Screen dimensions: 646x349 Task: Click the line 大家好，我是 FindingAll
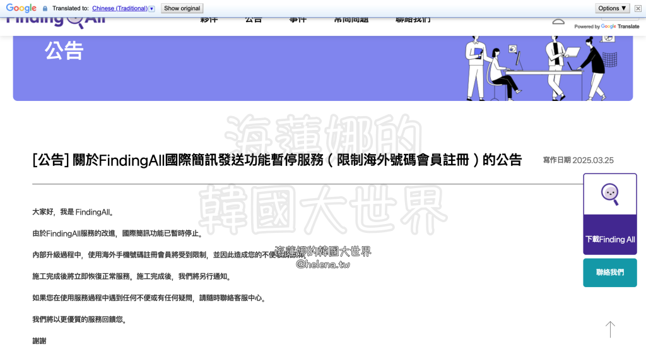tap(73, 212)
